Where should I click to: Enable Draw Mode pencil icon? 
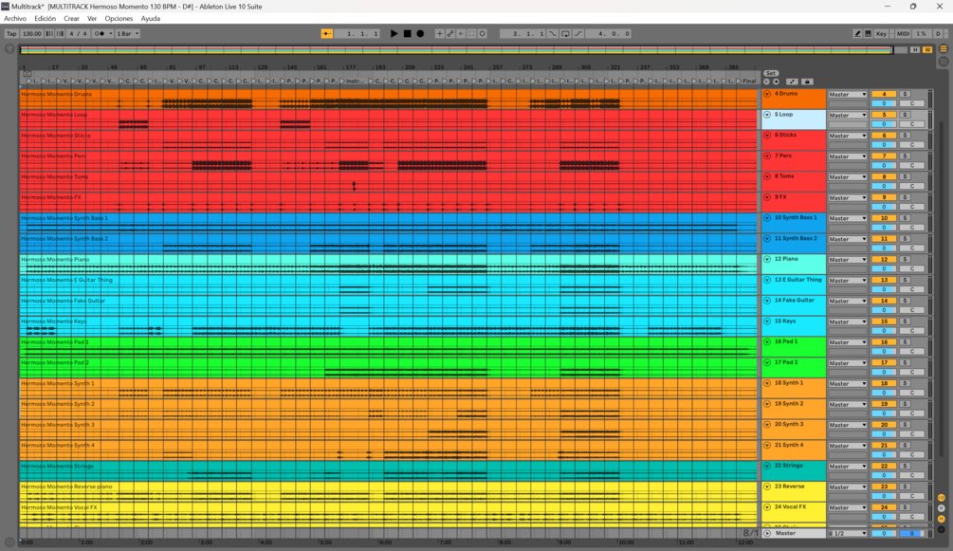pos(857,33)
